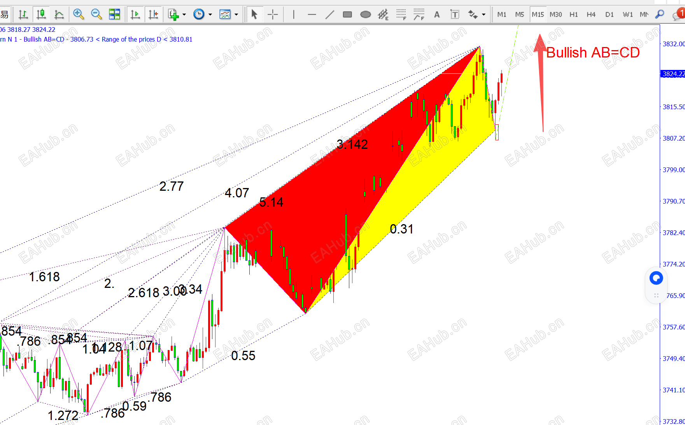Open the periodicity clock button
This screenshot has height=425, width=685.
click(x=199, y=15)
